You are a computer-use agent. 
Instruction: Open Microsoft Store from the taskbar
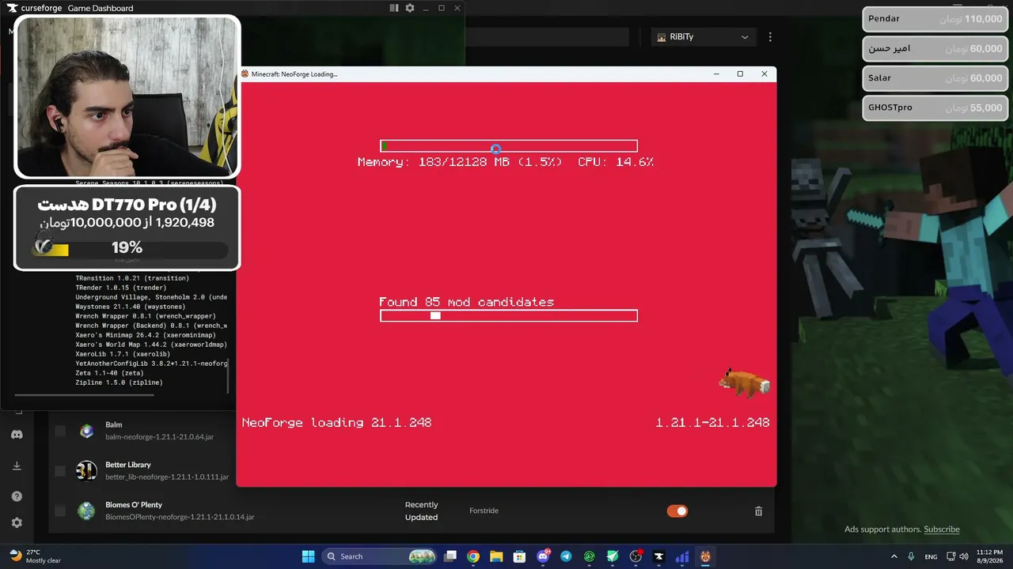(x=519, y=556)
